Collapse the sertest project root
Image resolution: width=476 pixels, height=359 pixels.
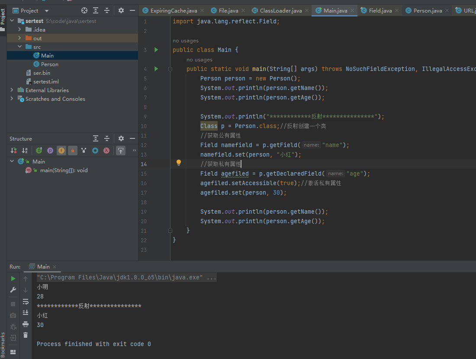tap(12, 21)
